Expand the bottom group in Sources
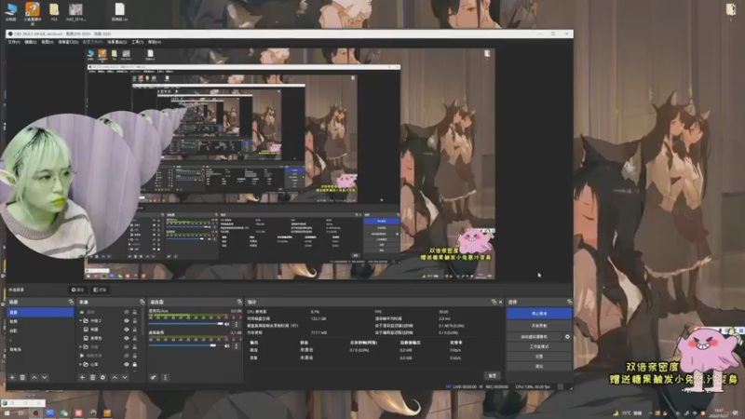Image resolution: width=745 pixels, height=419 pixels. pos(81,364)
